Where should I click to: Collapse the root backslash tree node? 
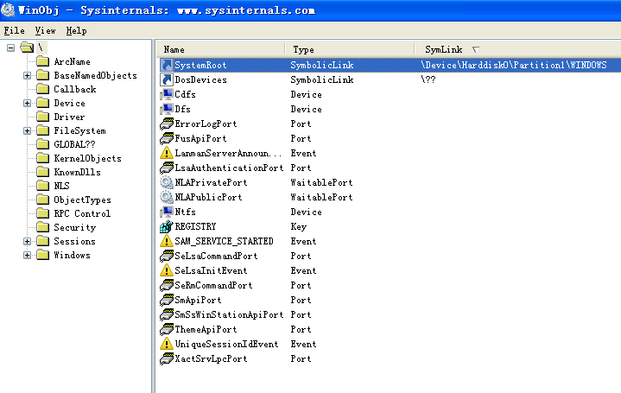point(10,48)
